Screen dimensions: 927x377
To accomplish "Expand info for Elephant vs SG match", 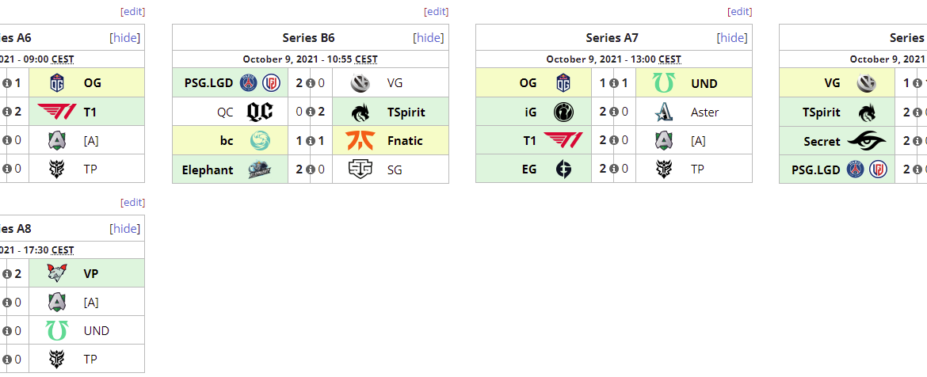I will pyautogui.click(x=311, y=169).
